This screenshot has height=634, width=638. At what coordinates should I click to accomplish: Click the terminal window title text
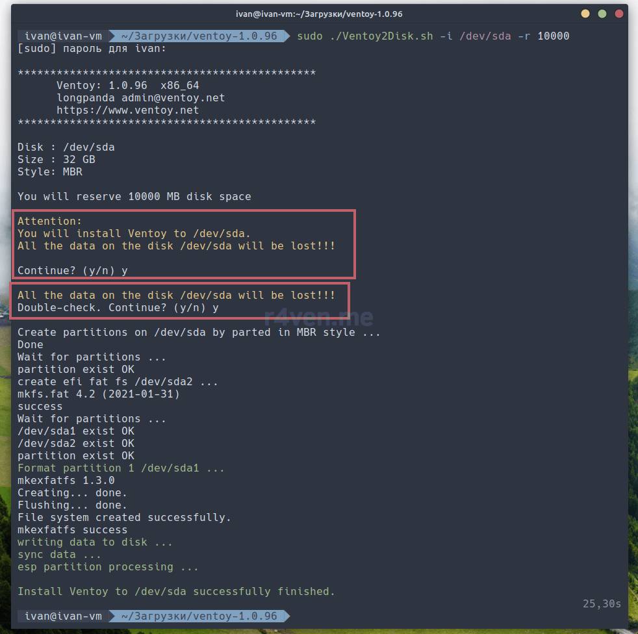[318, 14]
